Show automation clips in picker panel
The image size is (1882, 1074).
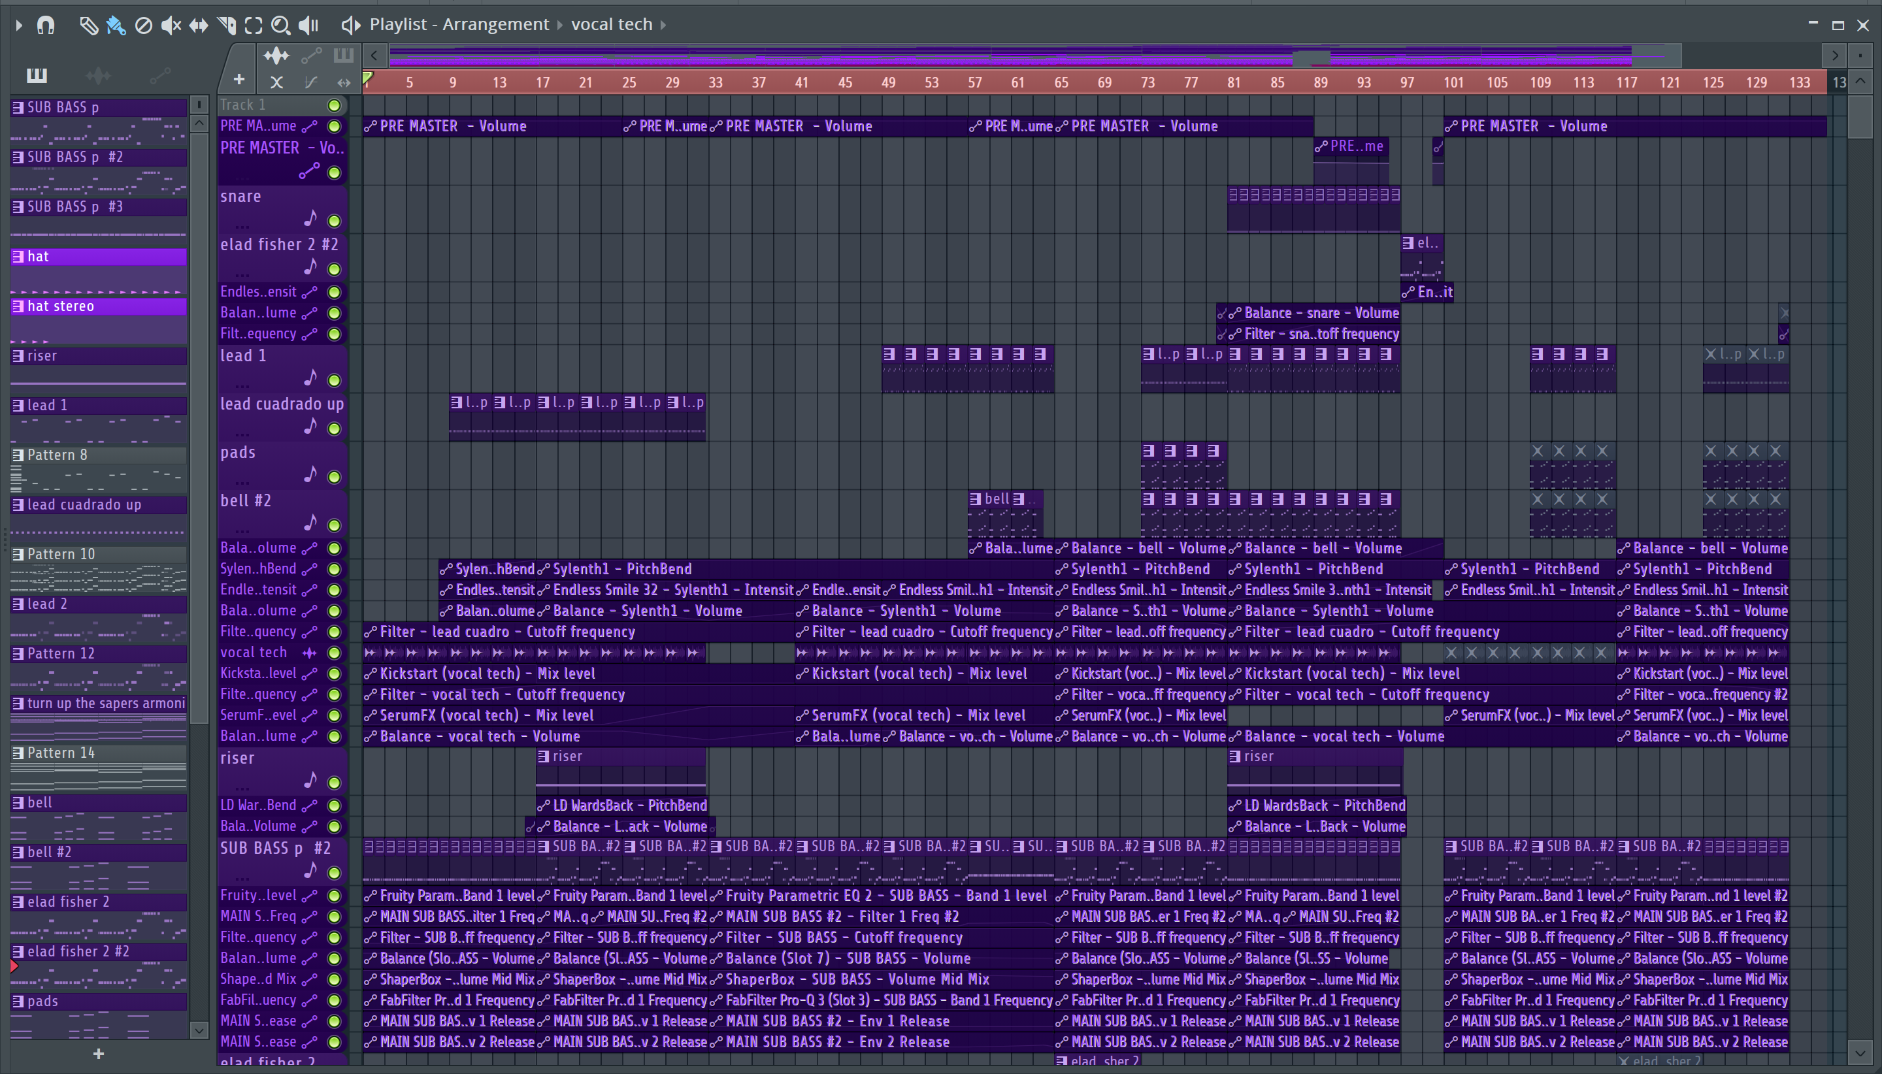(x=160, y=74)
